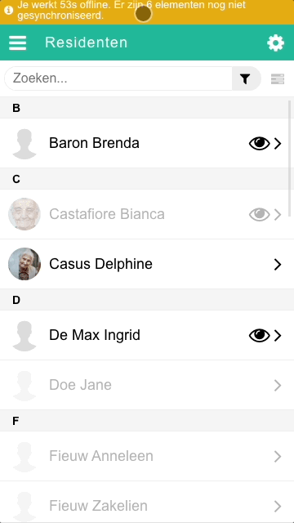
Task: Click the offline sync warning banner
Action: click(x=147, y=12)
